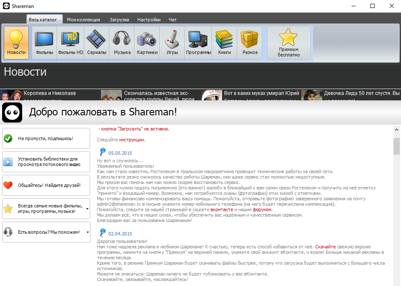Viewport: 401px width, 286px height.
Task: Click the Не пропусти, подпишись! button
Action: point(46,138)
